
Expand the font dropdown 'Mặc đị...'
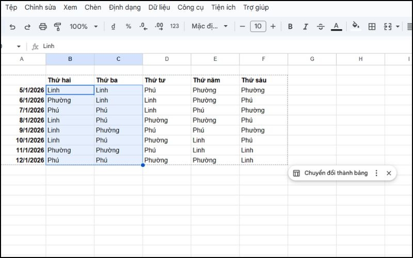coord(210,26)
